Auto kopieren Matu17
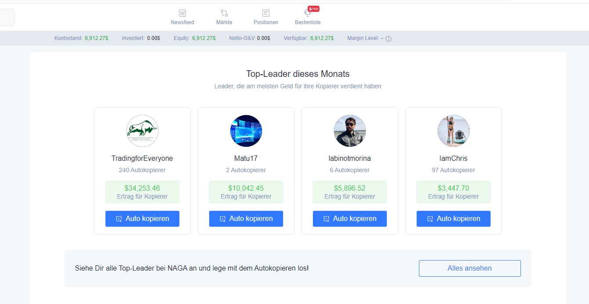589x304 pixels. tap(246, 219)
